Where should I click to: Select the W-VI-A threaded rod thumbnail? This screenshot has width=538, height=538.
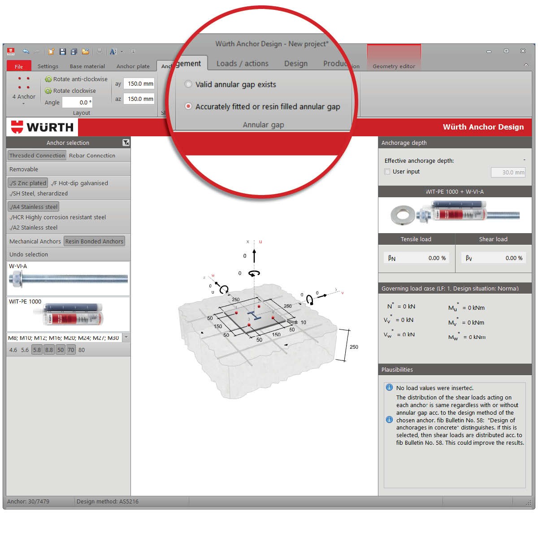(69, 278)
